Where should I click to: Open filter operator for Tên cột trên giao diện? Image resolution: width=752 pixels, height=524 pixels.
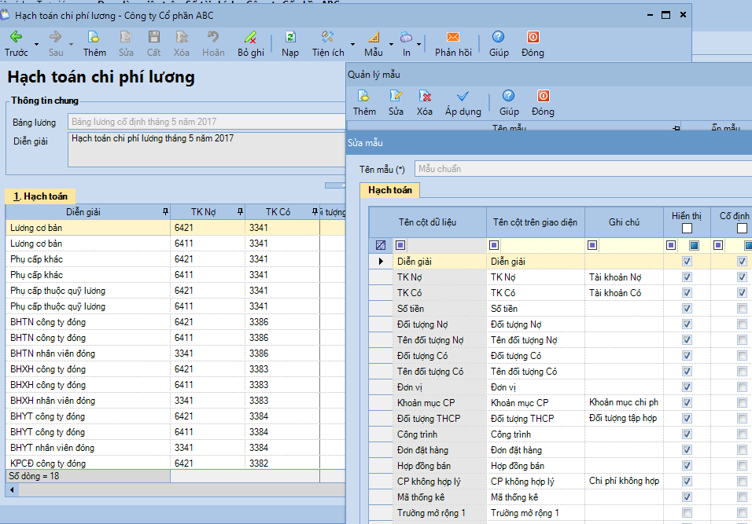[493, 245]
